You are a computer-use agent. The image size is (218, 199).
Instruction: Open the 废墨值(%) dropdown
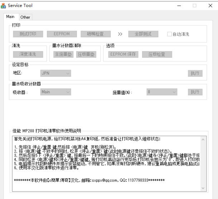[x=162, y=92]
